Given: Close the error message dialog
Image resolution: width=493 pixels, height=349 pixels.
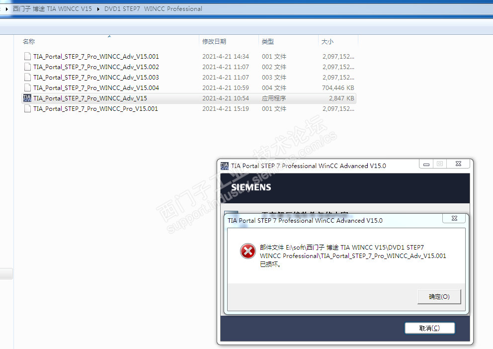Looking at the screenshot, I should pos(454,219).
